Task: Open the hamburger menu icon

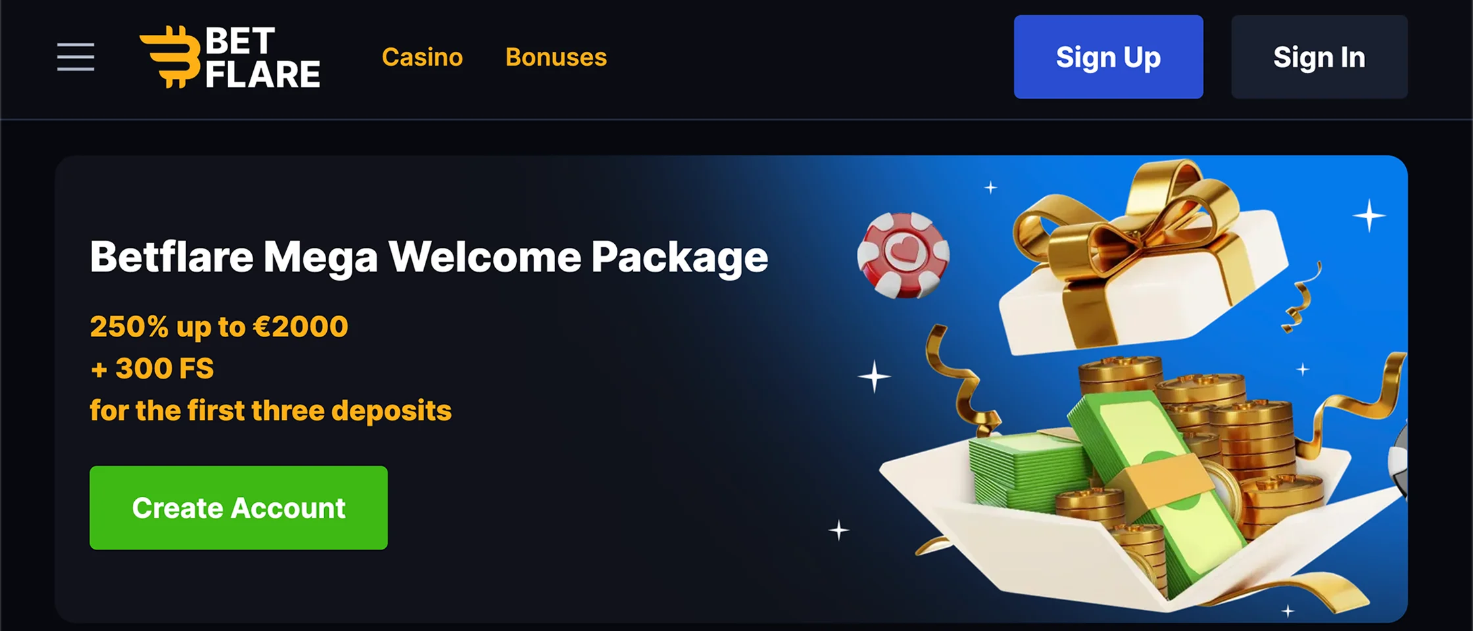Action: 76,57
